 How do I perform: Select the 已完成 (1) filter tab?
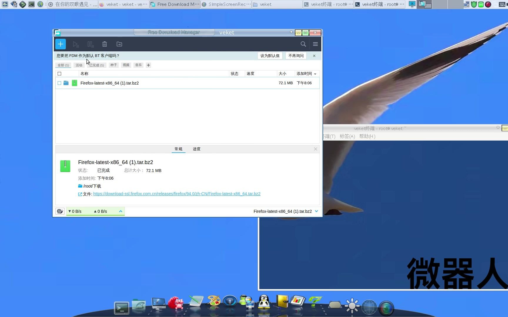[97, 65]
